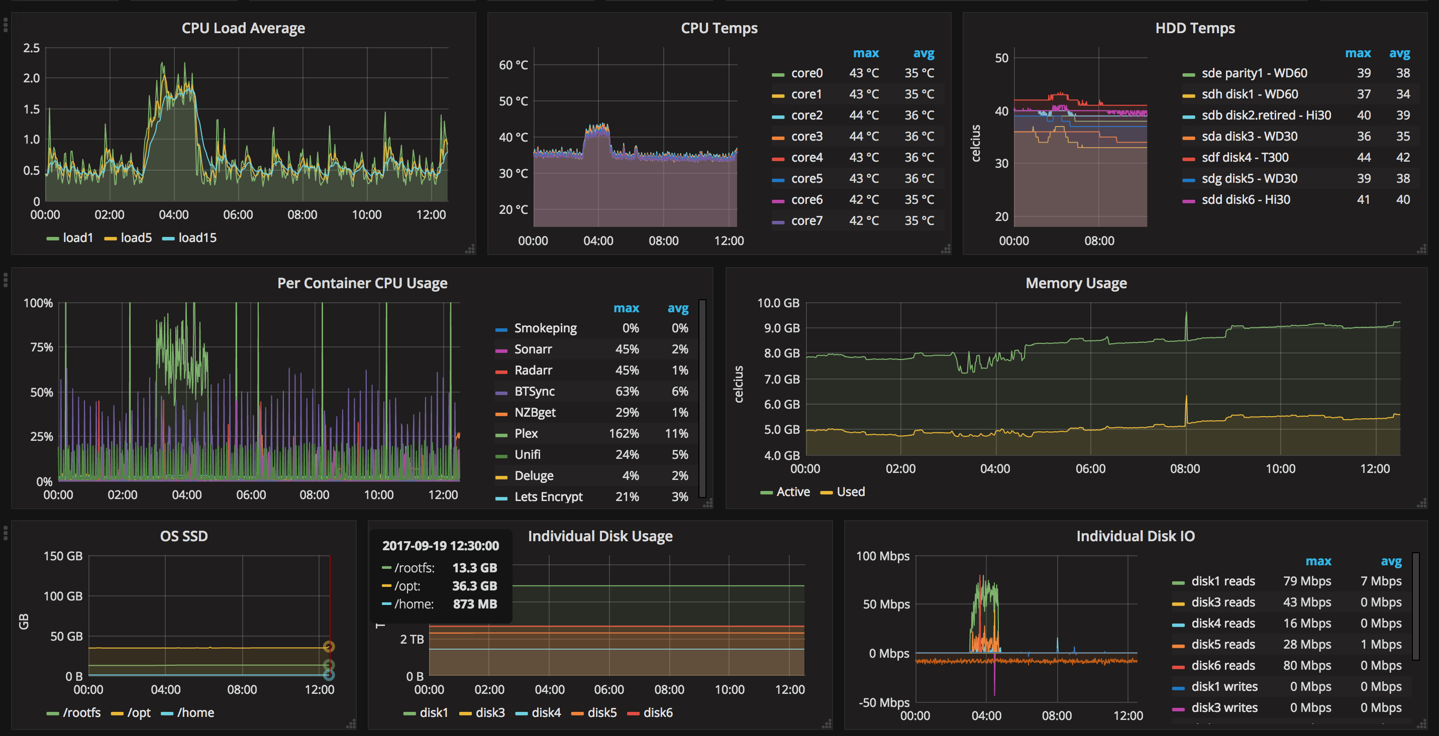Open color picker for core0 legend swatch
The width and height of the screenshot is (1439, 736).
coord(778,74)
